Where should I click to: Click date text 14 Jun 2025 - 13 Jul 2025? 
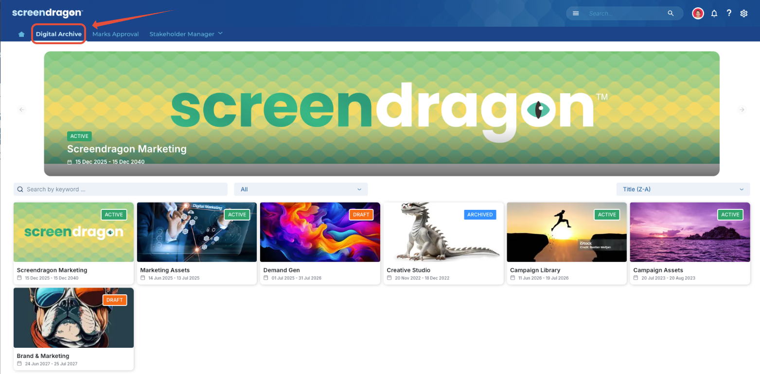(174, 278)
